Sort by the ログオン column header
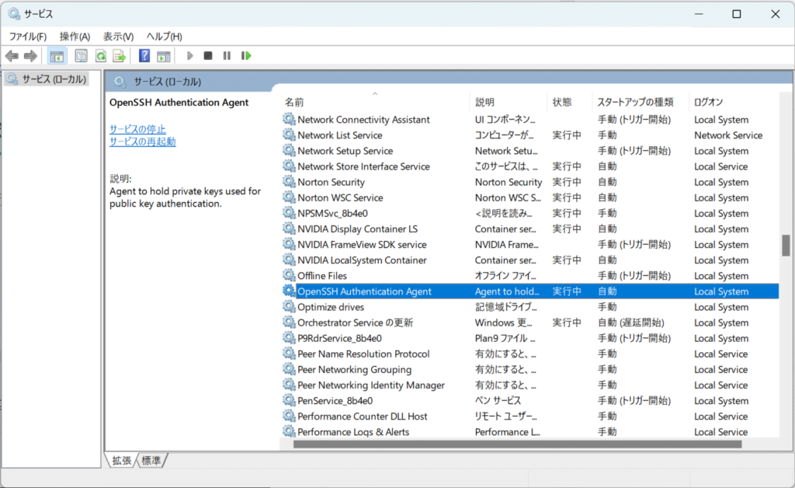795x488 pixels. [x=734, y=102]
